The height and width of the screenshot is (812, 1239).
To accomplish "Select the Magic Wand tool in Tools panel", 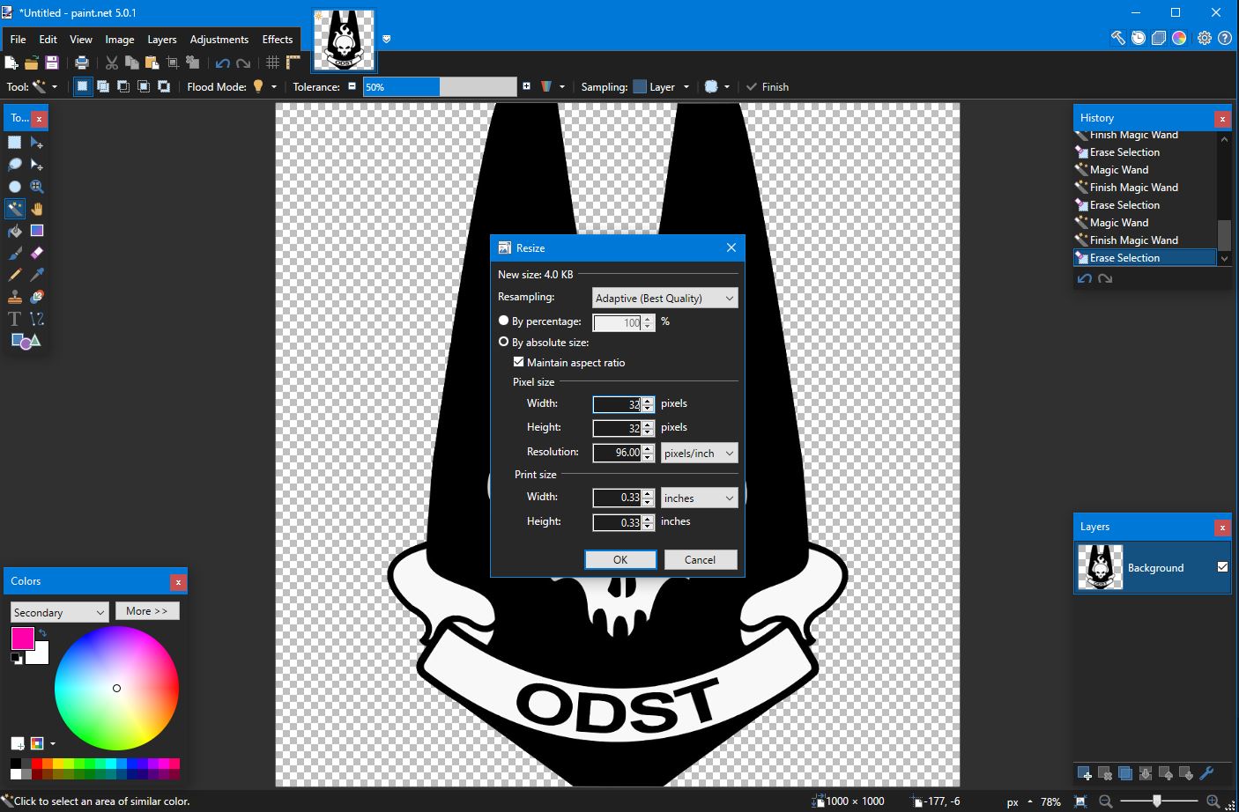I will [15, 209].
